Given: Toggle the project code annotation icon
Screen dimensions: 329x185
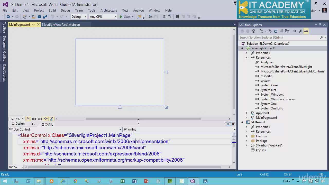Looking at the screenshot, I should click(52, 119).
